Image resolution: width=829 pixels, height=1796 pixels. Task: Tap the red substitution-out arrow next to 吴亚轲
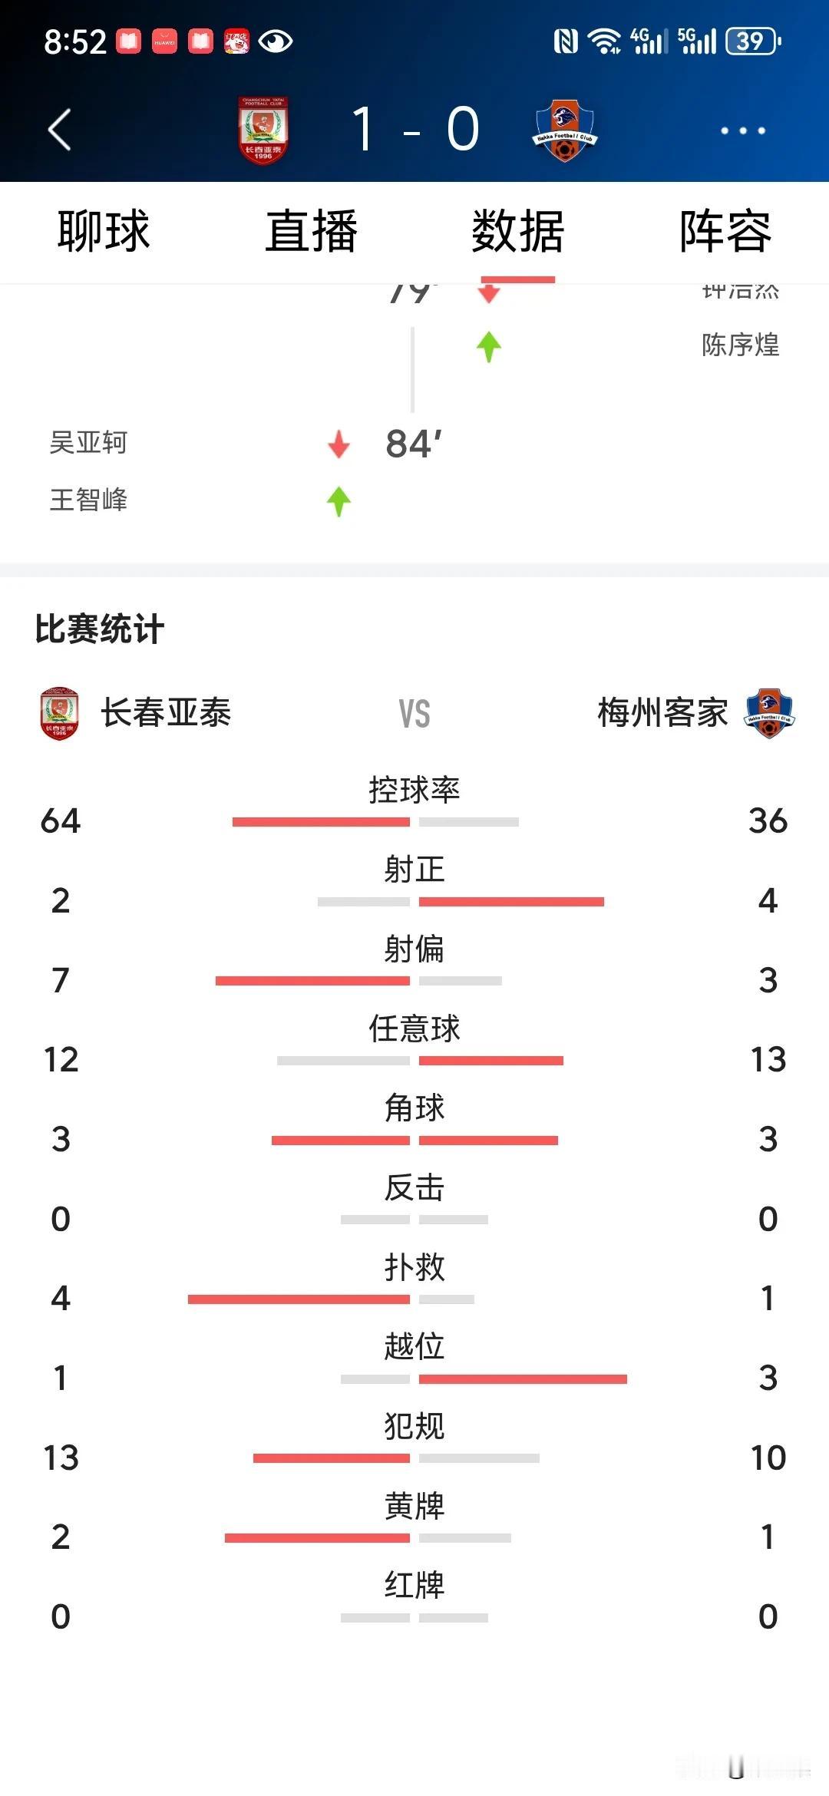(x=339, y=444)
